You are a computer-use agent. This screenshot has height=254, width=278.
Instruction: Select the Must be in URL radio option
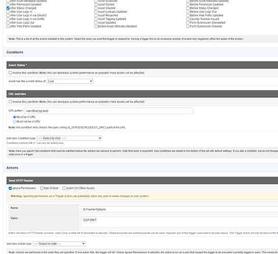point(15,117)
